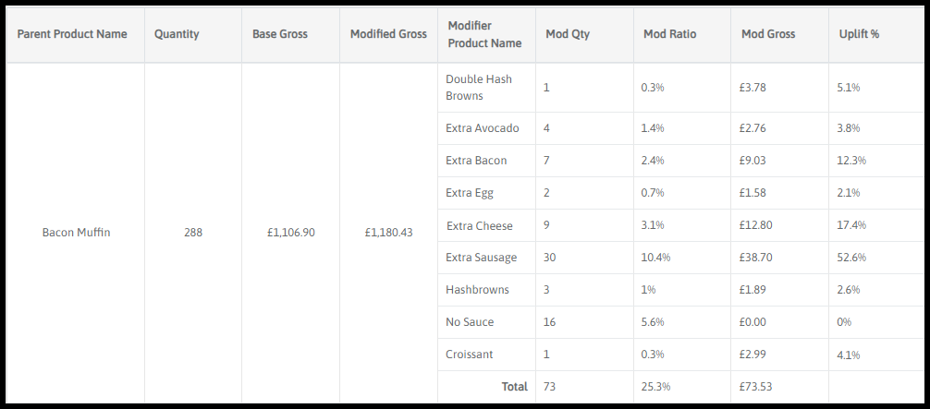Select the Extra Avocado modifier row

click(483, 128)
